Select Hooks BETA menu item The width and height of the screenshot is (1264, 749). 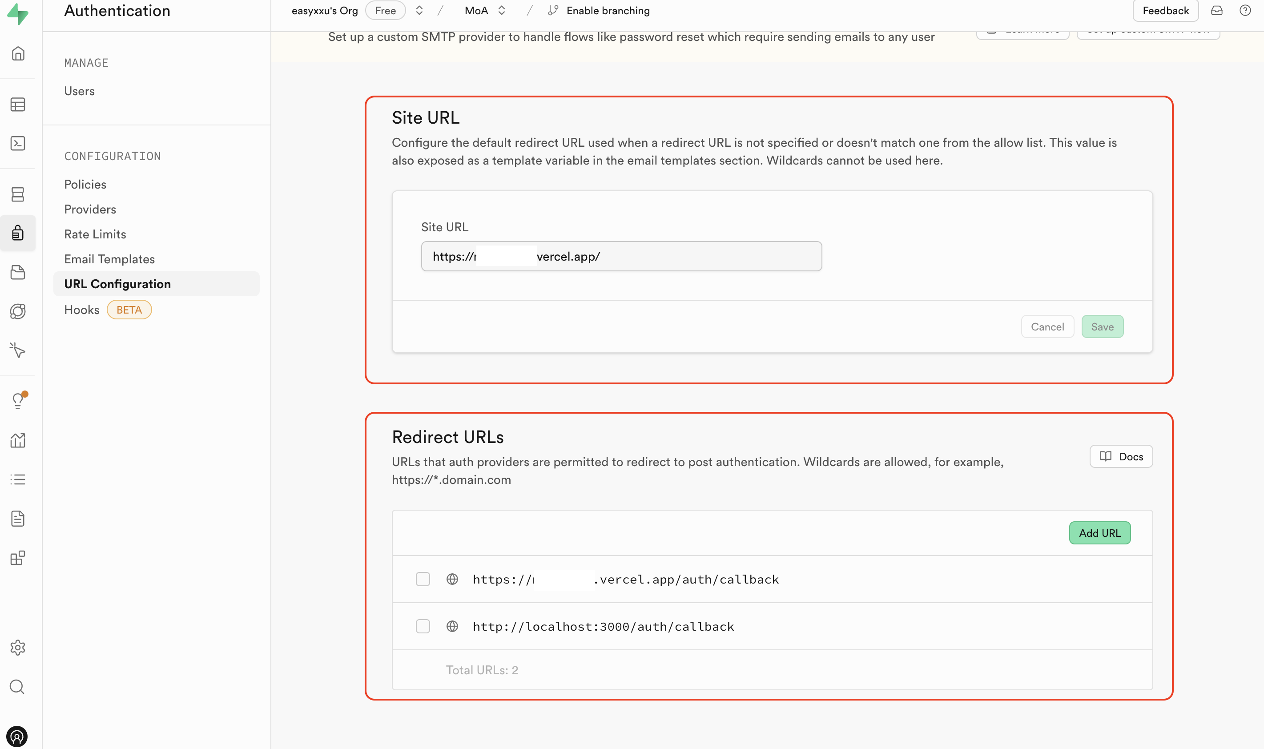click(82, 310)
